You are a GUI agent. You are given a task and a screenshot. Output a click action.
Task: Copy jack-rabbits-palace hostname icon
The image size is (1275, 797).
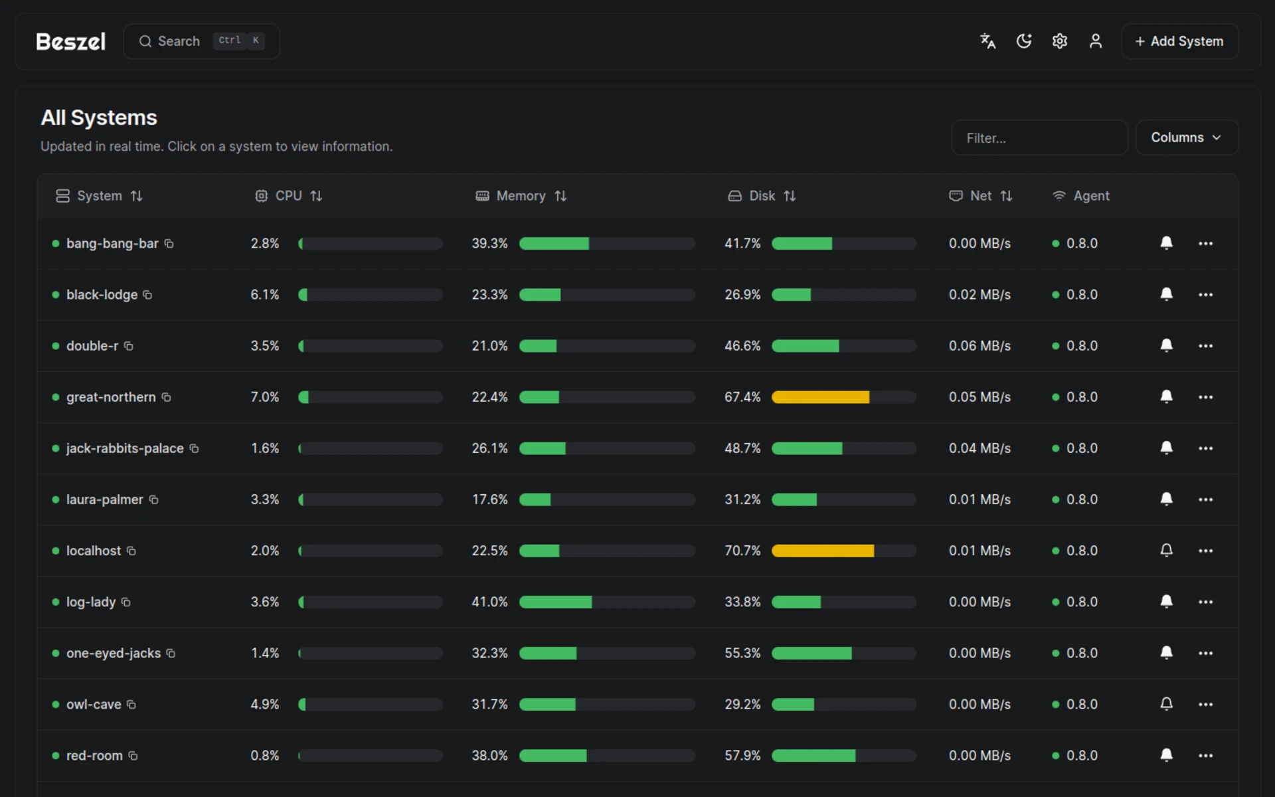195,448
